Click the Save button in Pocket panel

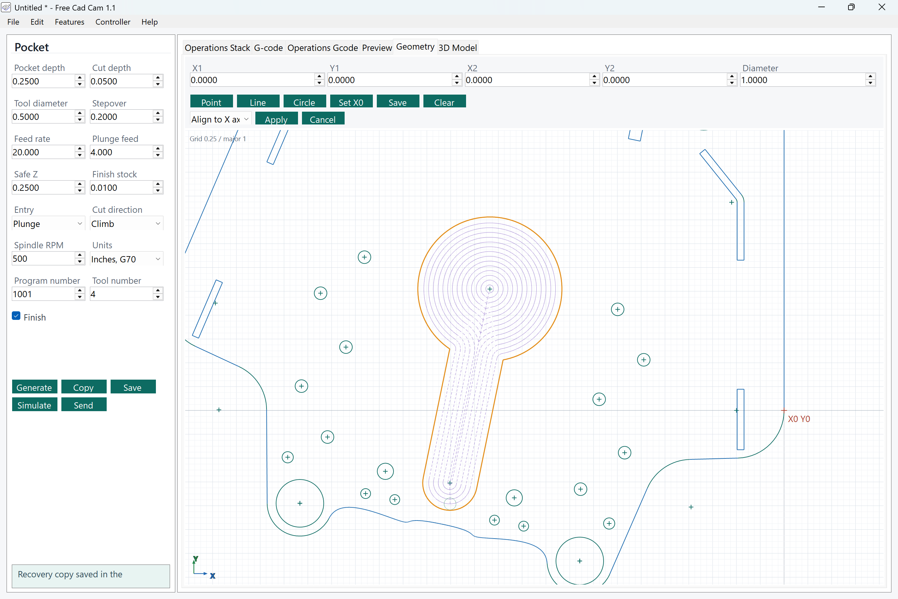[133, 387]
